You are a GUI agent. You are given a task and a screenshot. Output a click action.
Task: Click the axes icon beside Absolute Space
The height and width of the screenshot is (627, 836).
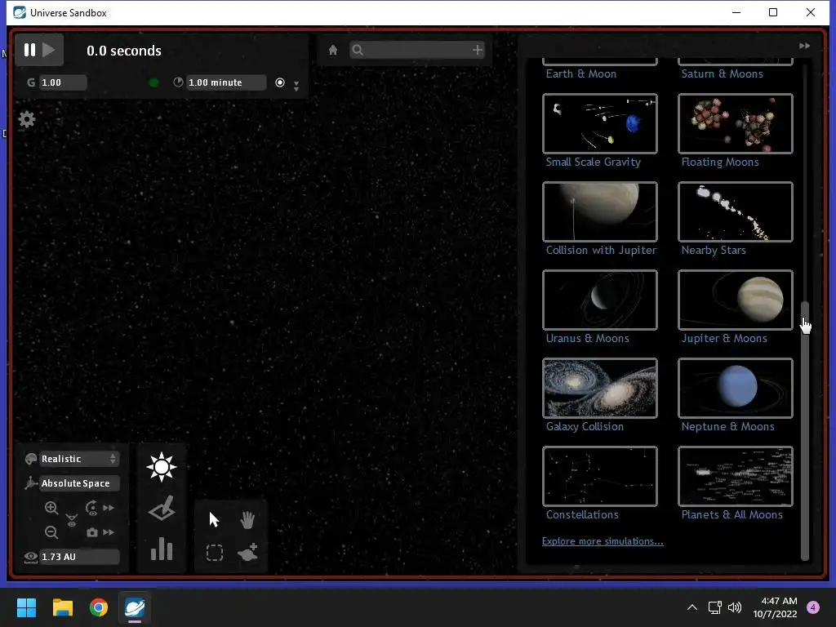(x=31, y=483)
